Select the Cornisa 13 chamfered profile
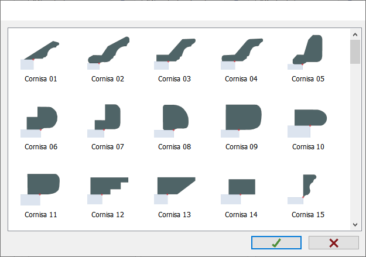 [175, 191]
